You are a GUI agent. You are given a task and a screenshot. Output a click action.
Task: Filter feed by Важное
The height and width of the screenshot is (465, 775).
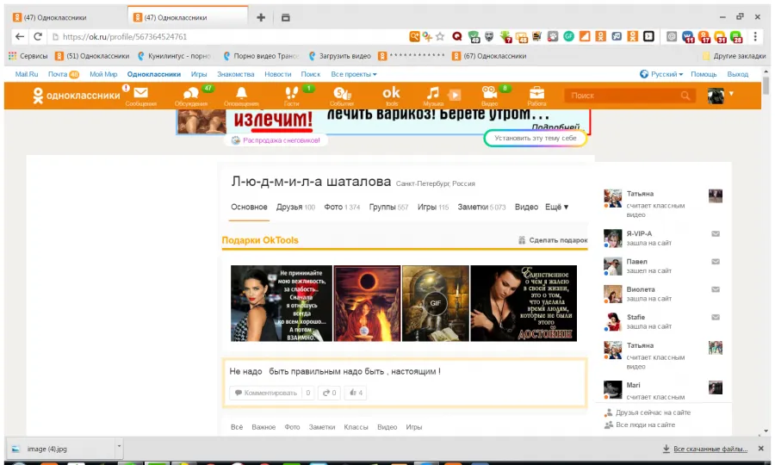(x=263, y=427)
